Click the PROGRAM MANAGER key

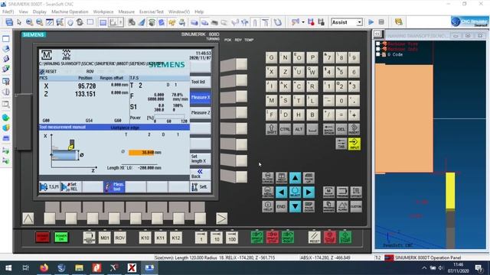pos(328,206)
